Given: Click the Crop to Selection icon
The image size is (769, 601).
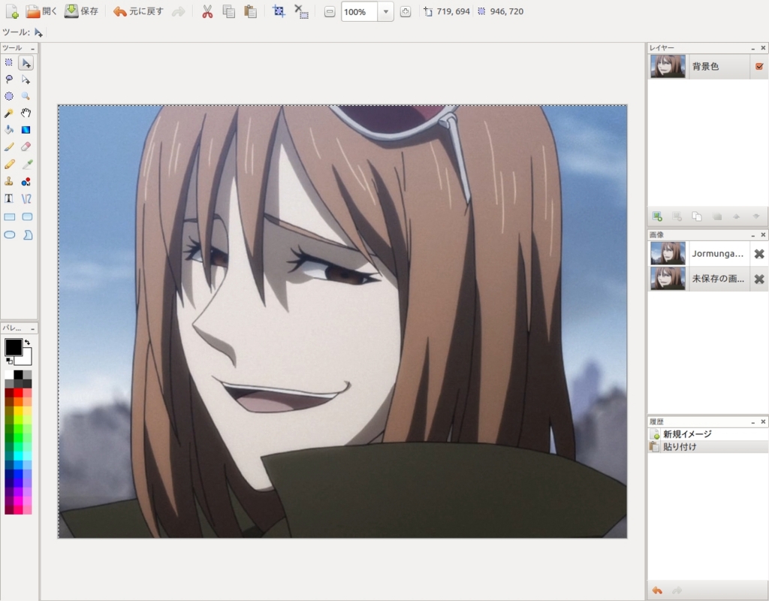Looking at the screenshot, I should (x=279, y=11).
